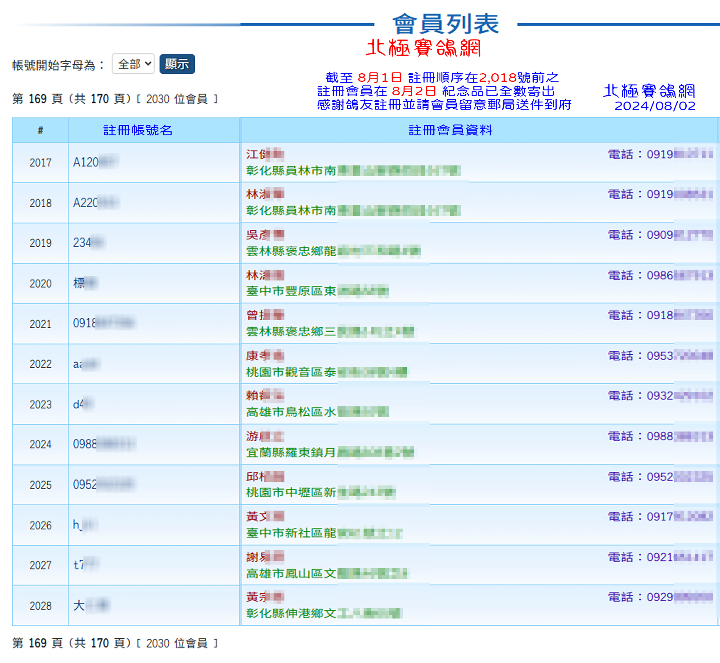Select the row number 2017 cell

coord(40,163)
